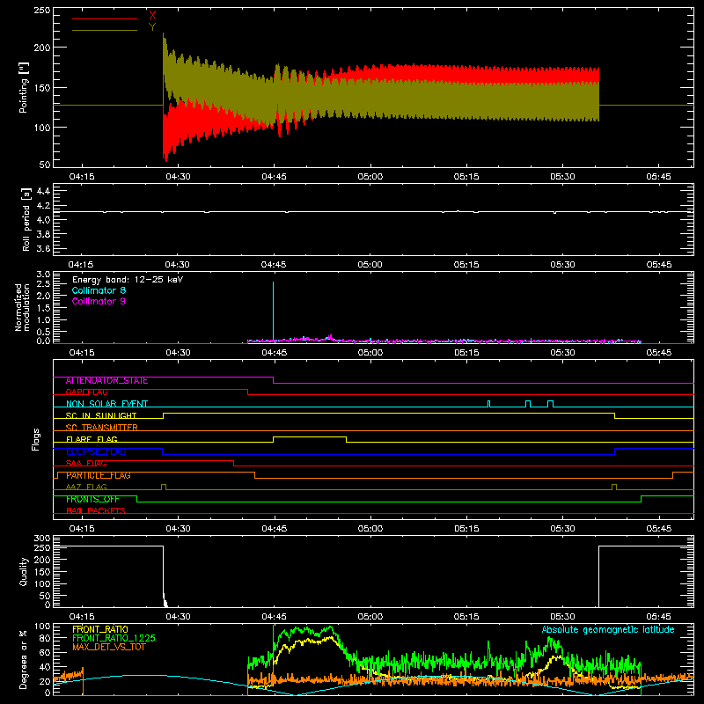Click the BAD_PACKETS flag label
The height and width of the screenshot is (704, 704).
(96, 511)
